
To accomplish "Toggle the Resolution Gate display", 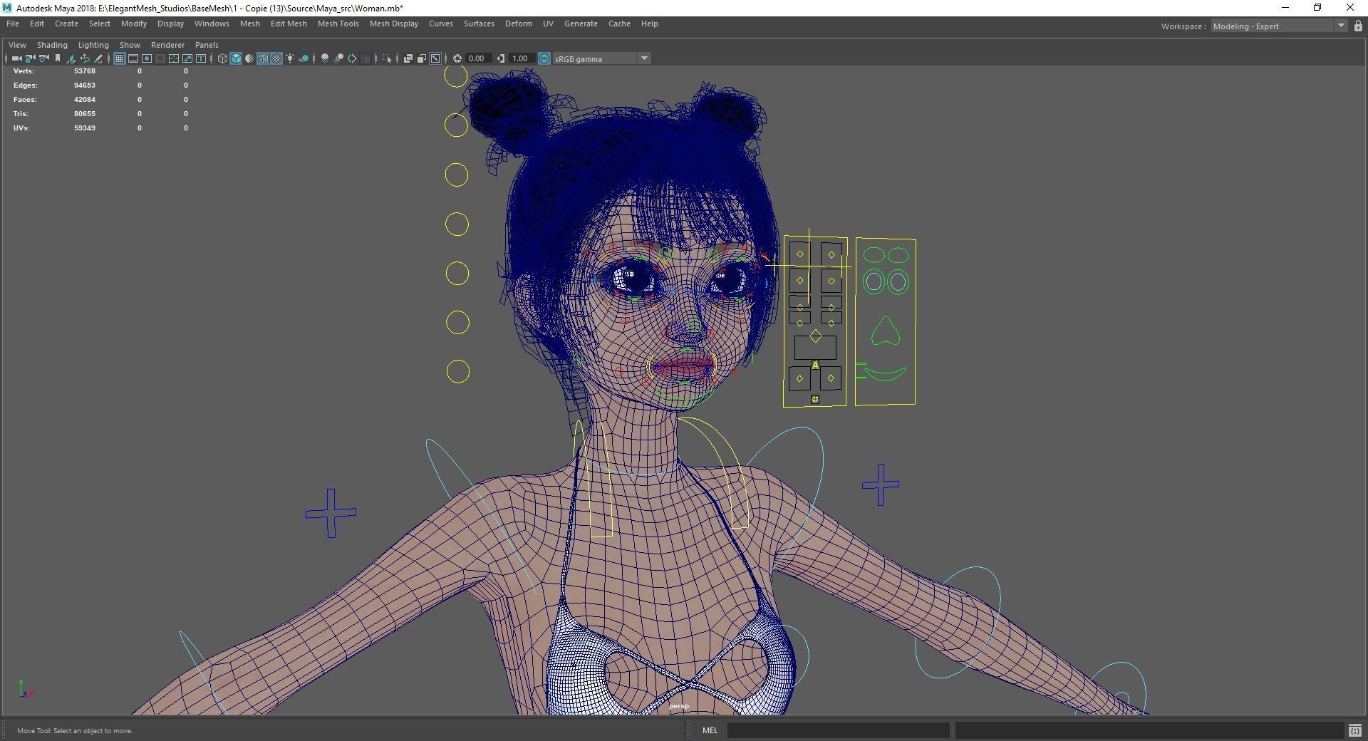I will pyautogui.click(x=147, y=58).
